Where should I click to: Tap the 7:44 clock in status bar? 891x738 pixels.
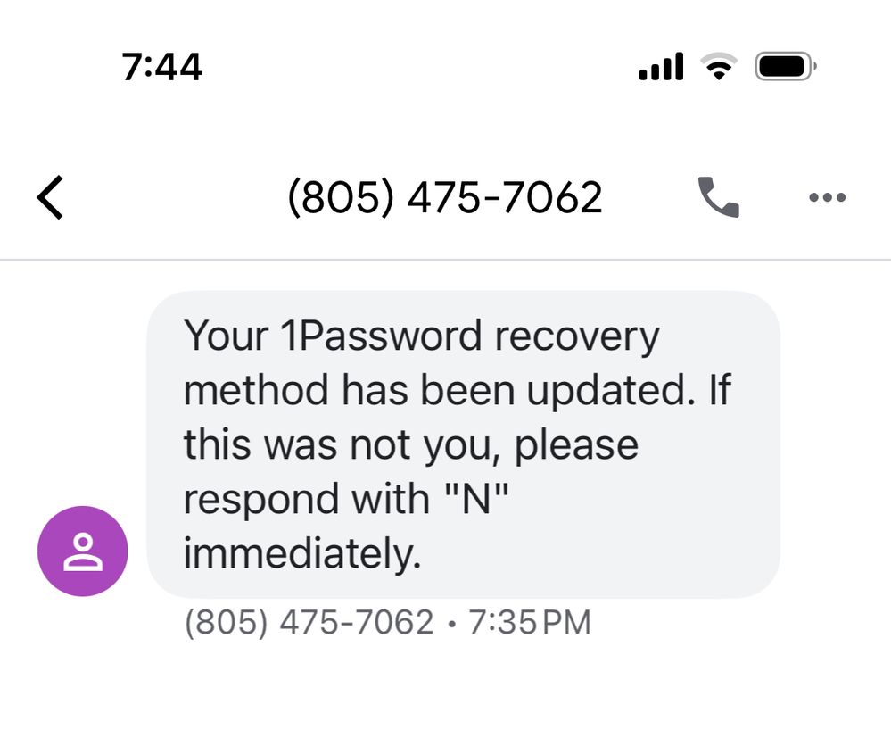pos(162,68)
